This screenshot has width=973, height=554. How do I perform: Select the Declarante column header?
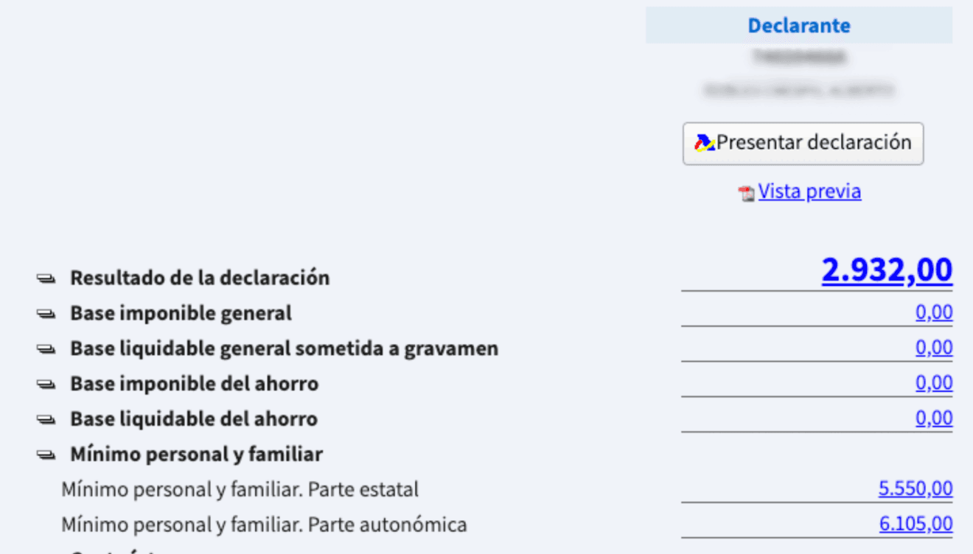(799, 26)
